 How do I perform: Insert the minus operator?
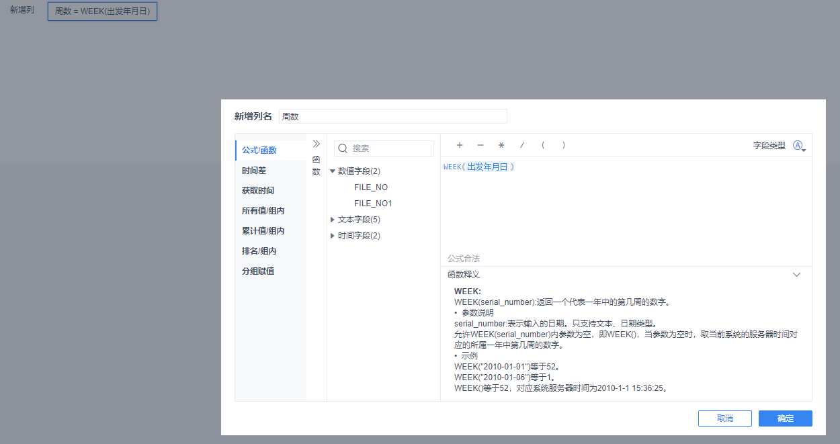point(480,145)
